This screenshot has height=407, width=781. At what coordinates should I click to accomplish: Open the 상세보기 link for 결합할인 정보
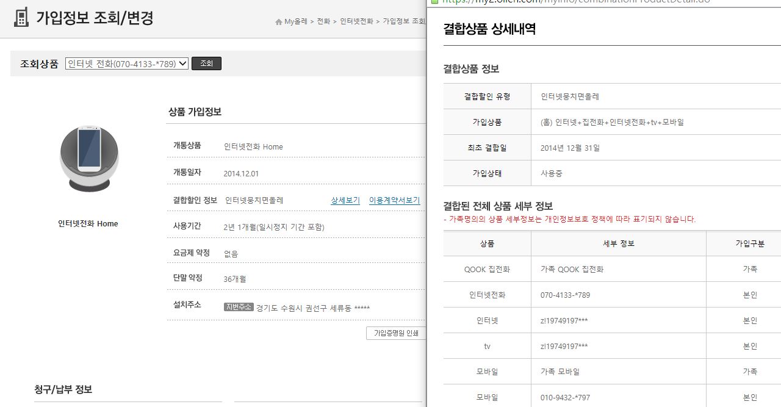(345, 200)
